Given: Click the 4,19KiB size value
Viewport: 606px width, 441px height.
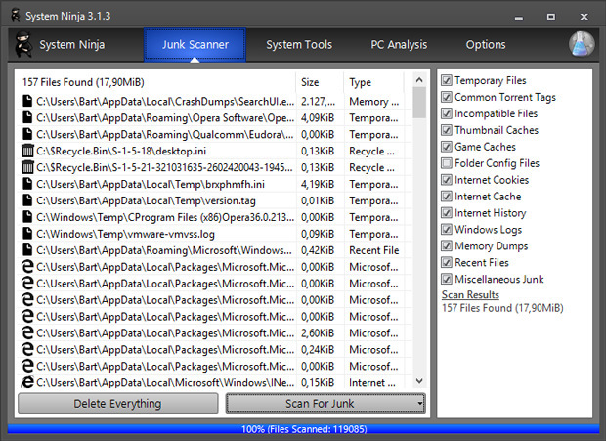Looking at the screenshot, I should [318, 184].
